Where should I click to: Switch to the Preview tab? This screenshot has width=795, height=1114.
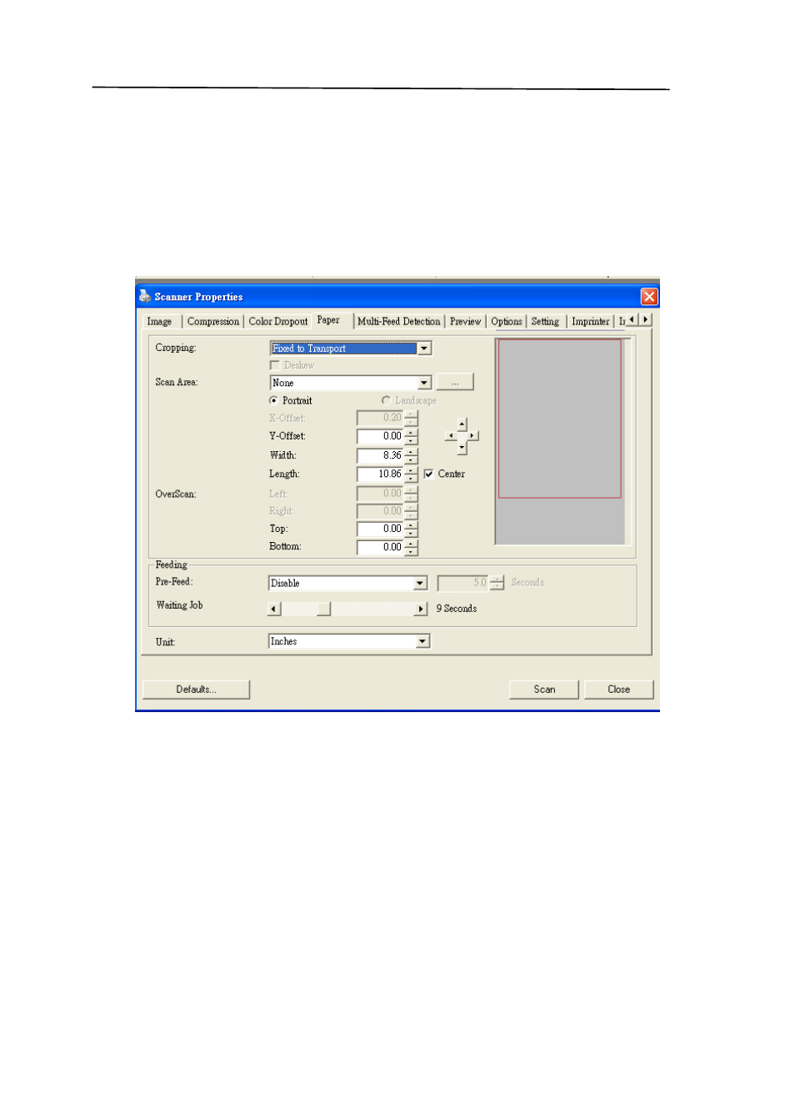click(465, 322)
